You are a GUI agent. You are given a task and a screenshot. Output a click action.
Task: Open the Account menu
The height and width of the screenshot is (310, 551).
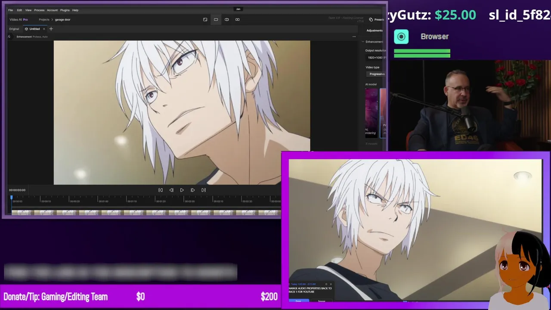coord(52,10)
